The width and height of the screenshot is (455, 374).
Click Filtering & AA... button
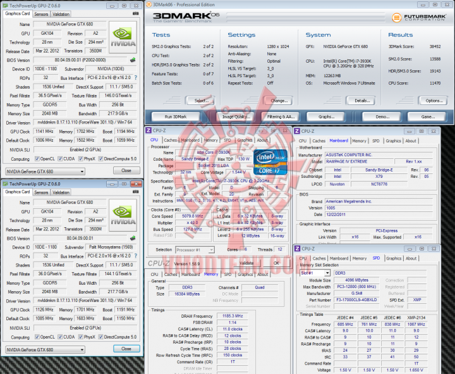281,116
